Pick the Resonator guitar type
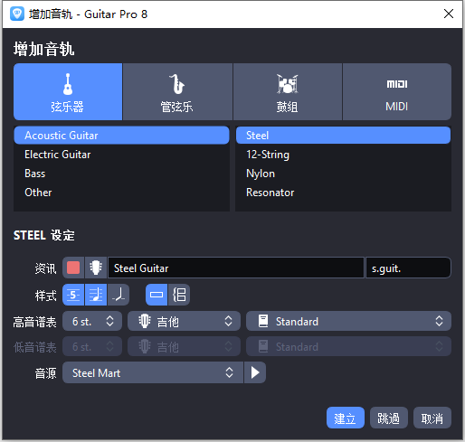 [343, 193]
